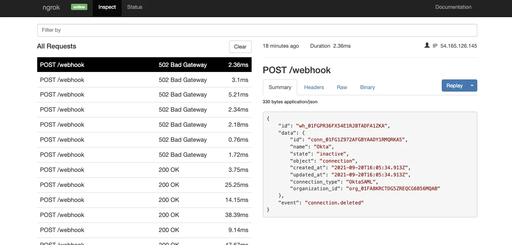
Task: Click the "connection.deleted" event value
Action: pos(334,203)
